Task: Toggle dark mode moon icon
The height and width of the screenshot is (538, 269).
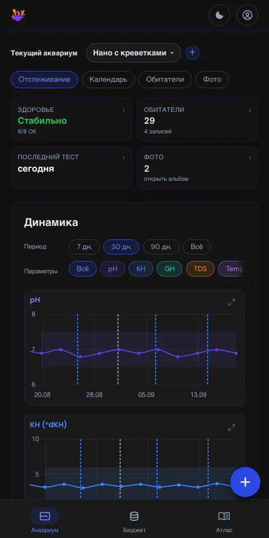Action: pyautogui.click(x=220, y=15)
